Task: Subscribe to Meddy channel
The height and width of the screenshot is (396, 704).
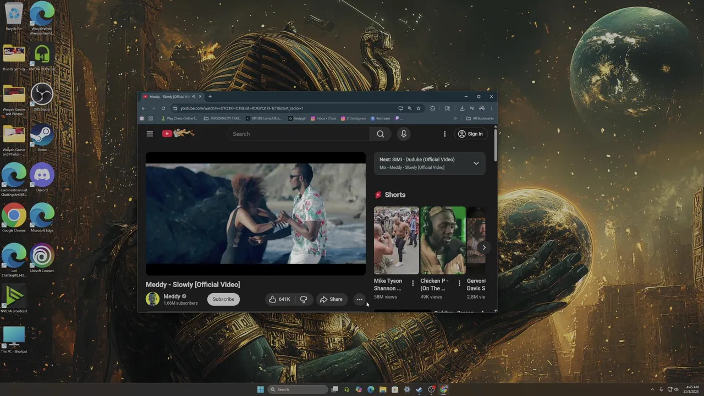Action: click(223, 299)
